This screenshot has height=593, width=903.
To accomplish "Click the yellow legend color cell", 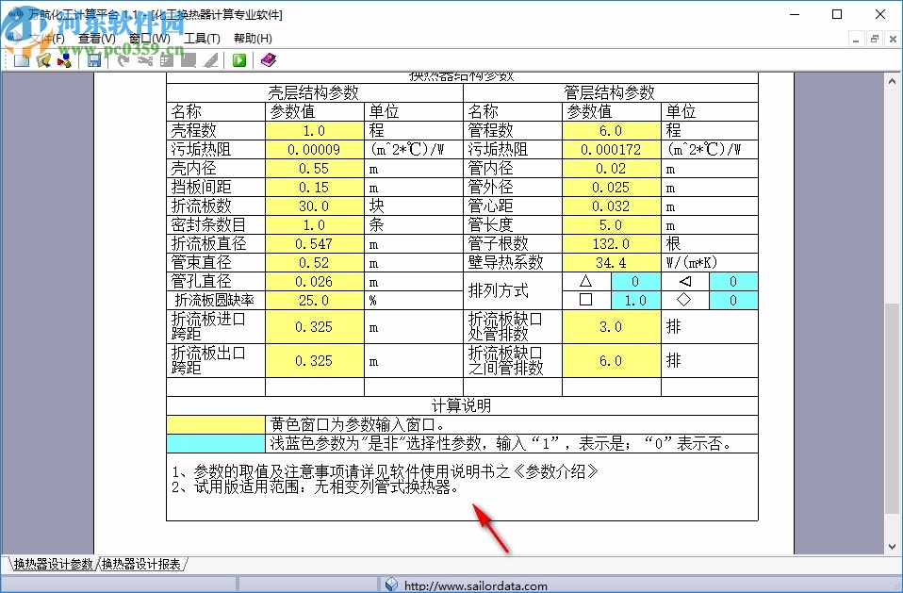I will tap(216, 425).
